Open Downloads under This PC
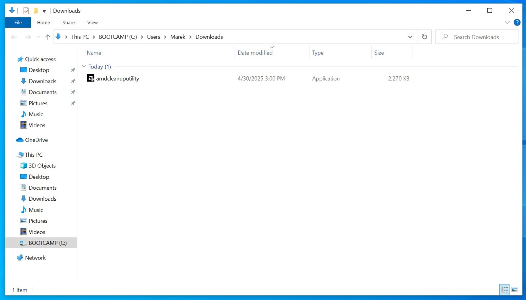The width and height of the screenshot is (526, 300). 43,199
